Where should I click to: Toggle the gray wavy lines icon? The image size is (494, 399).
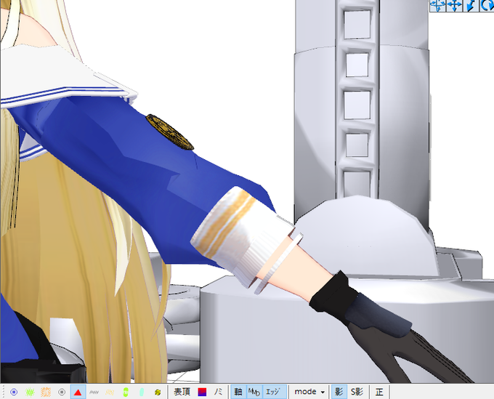click(x=94, y=392)
